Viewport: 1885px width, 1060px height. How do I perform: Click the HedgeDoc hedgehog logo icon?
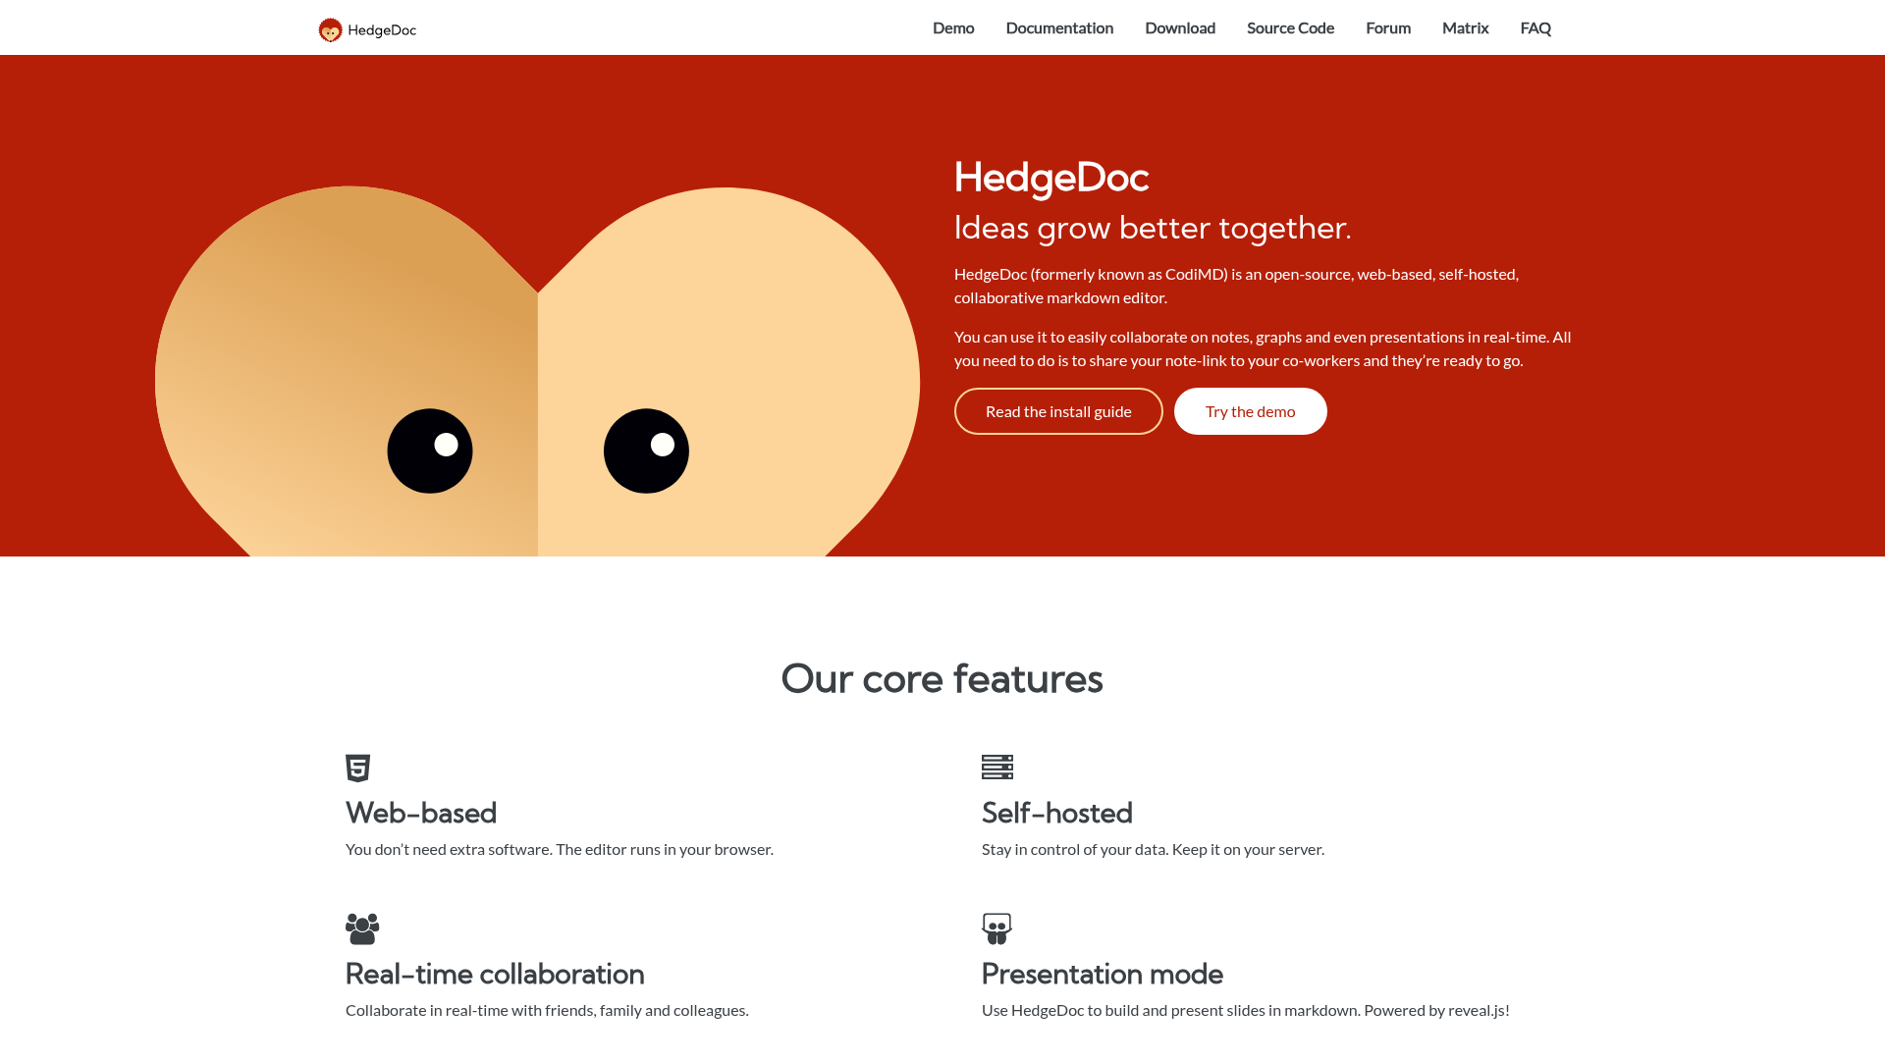click(x=331, y=29)
